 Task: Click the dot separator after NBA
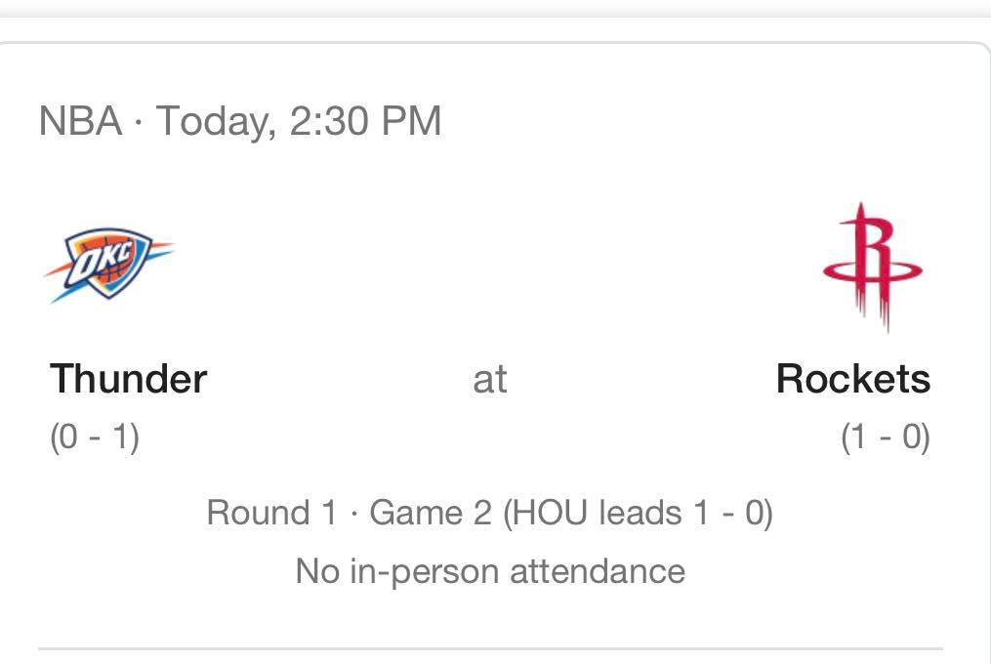[139, 121]
